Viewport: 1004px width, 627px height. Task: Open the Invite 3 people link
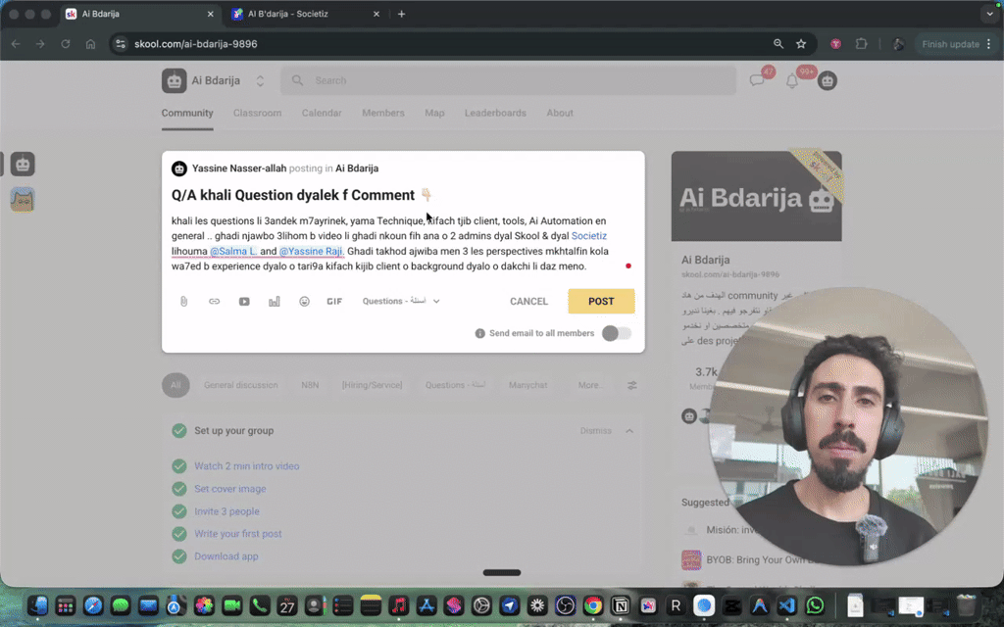pyautogui.click(x=226, y=511)
